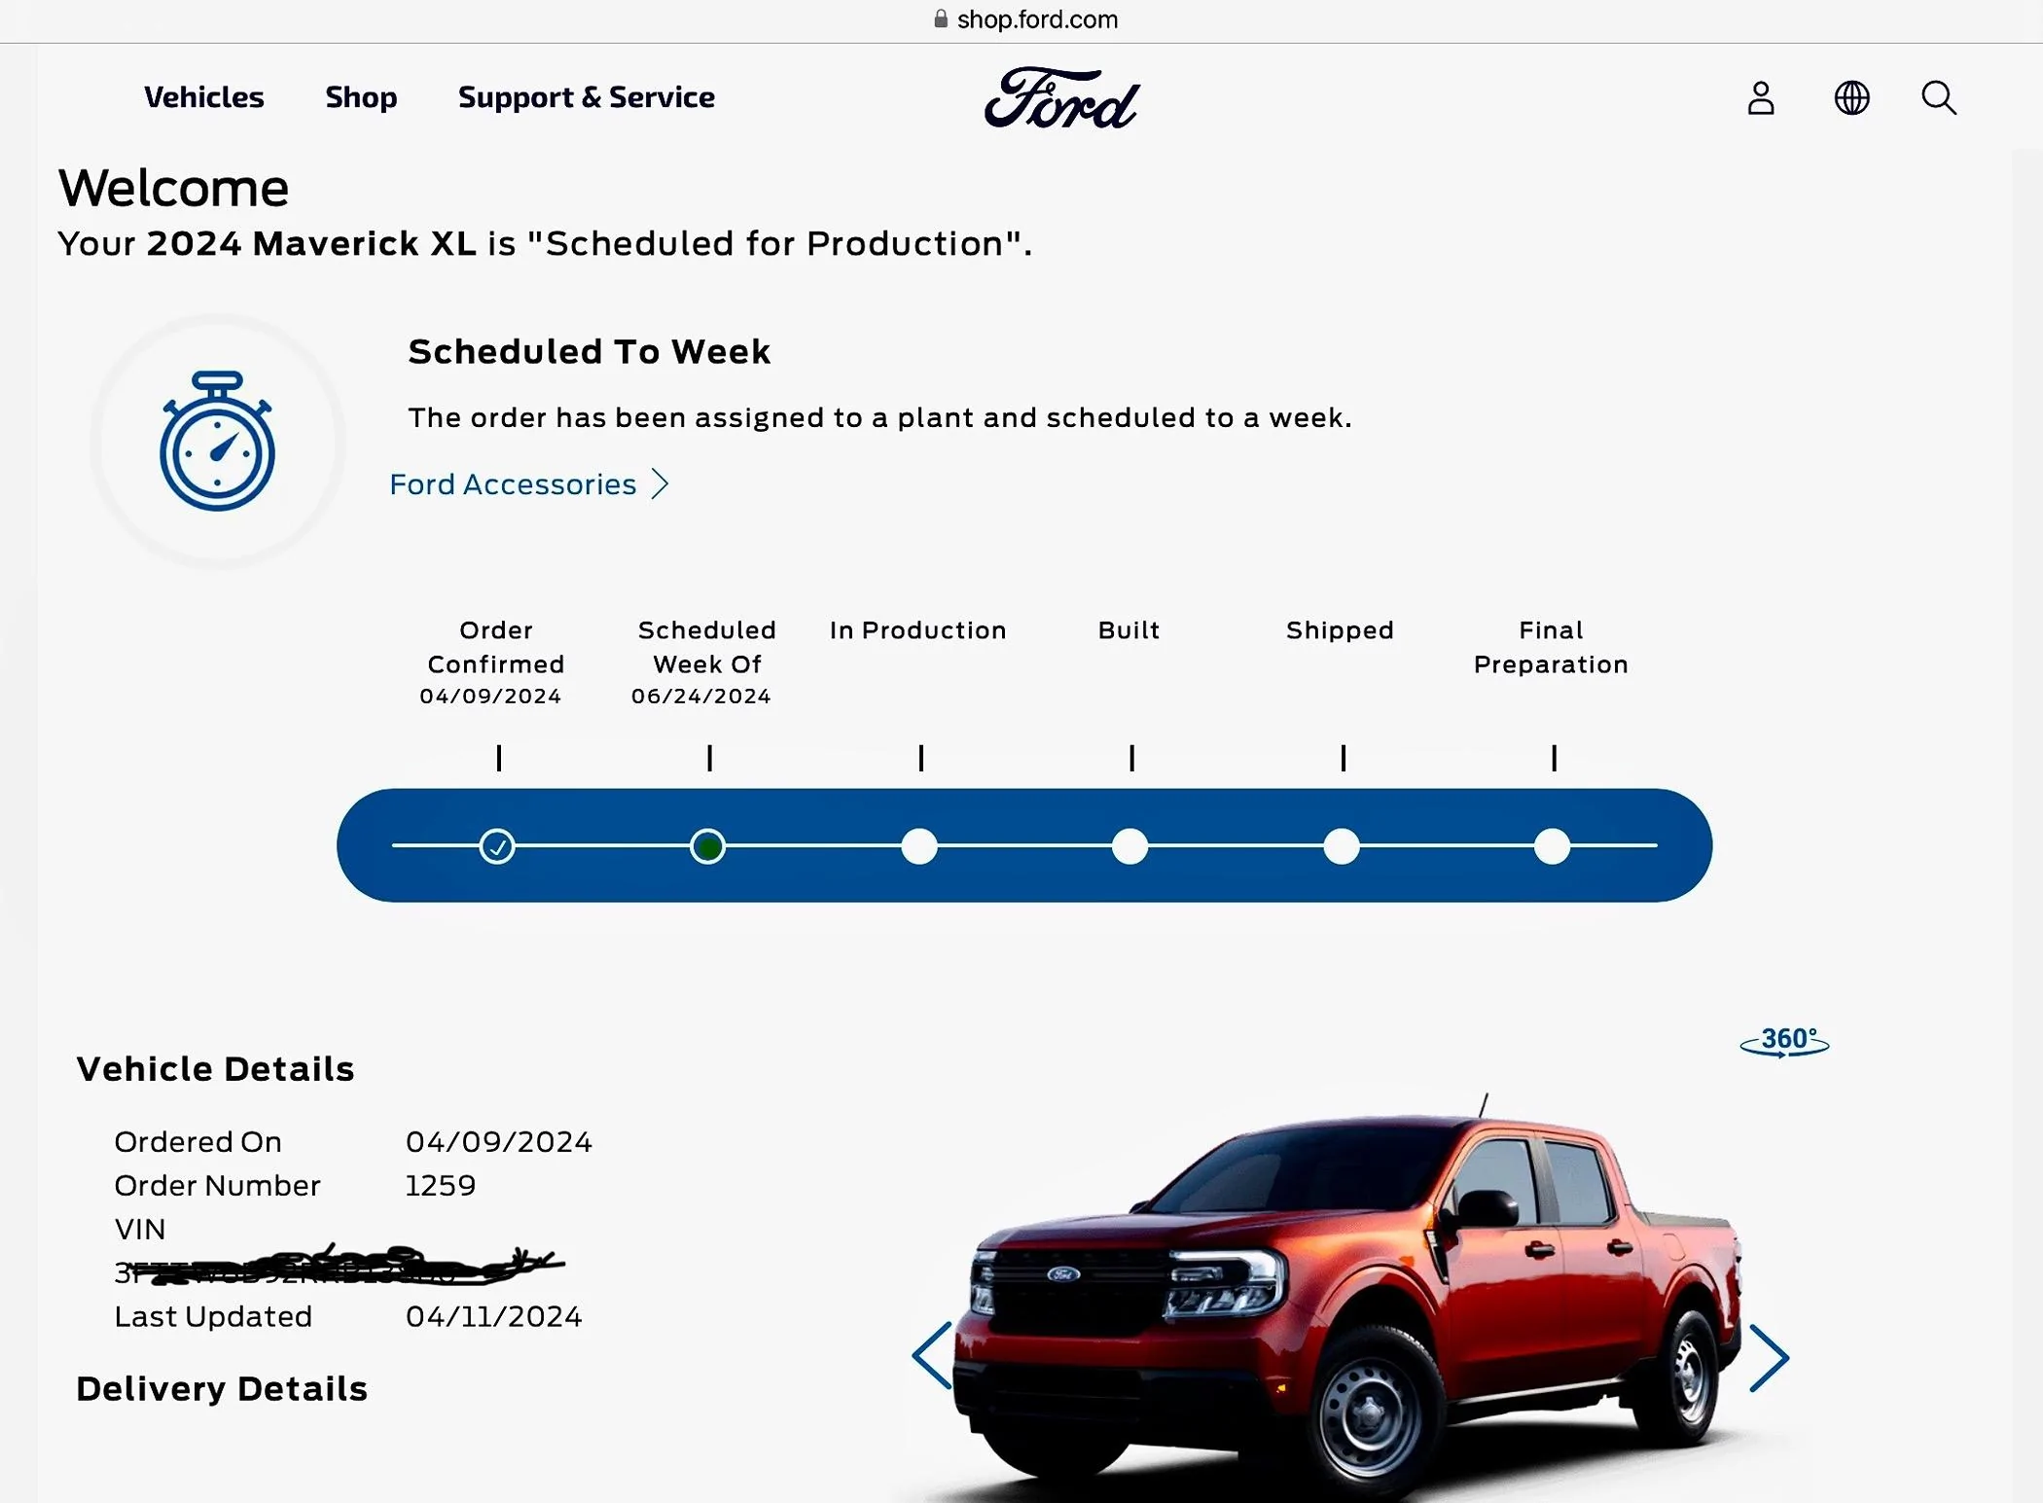Open the 360° vehicle view icon
Viewport: 2043px width, 1503px height.
point(1784,1042)
